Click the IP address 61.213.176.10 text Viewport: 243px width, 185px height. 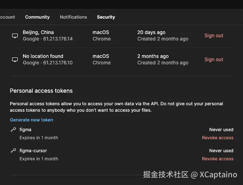tap(58, 63)
